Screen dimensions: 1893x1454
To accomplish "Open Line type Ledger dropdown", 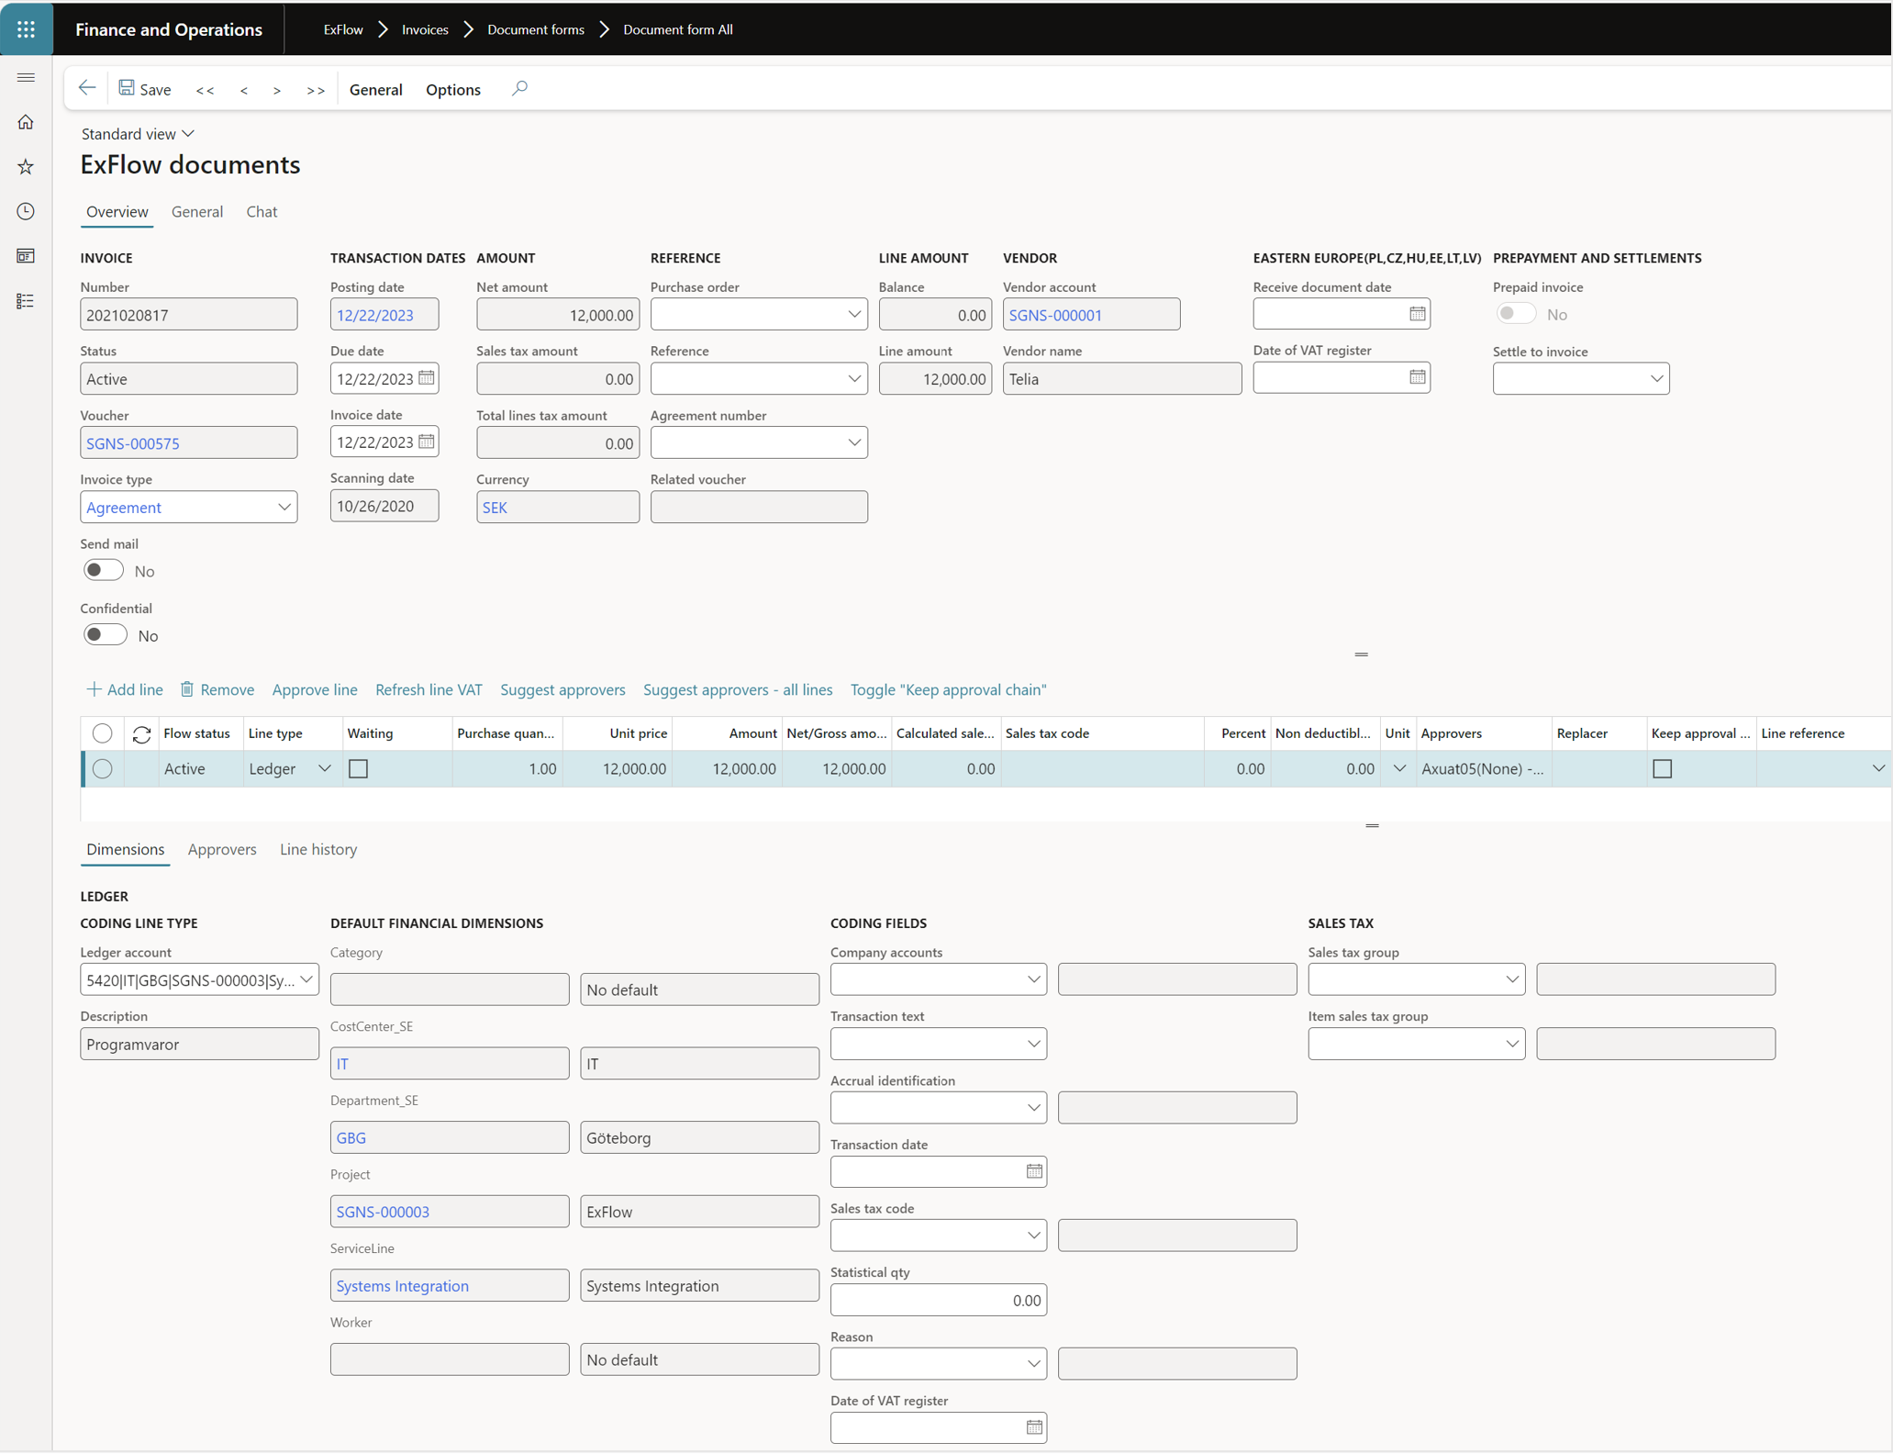I will [324, 769].
